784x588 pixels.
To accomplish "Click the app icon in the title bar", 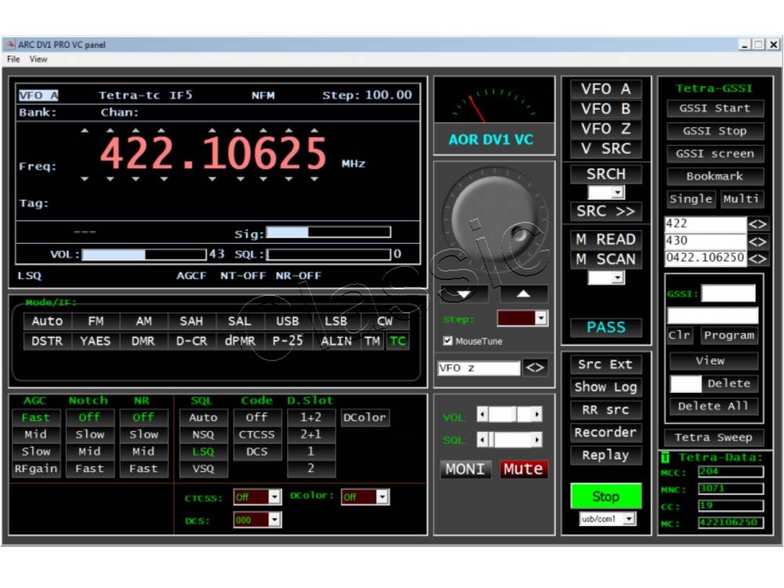I will pyautogui.click(x=10, y=45).
